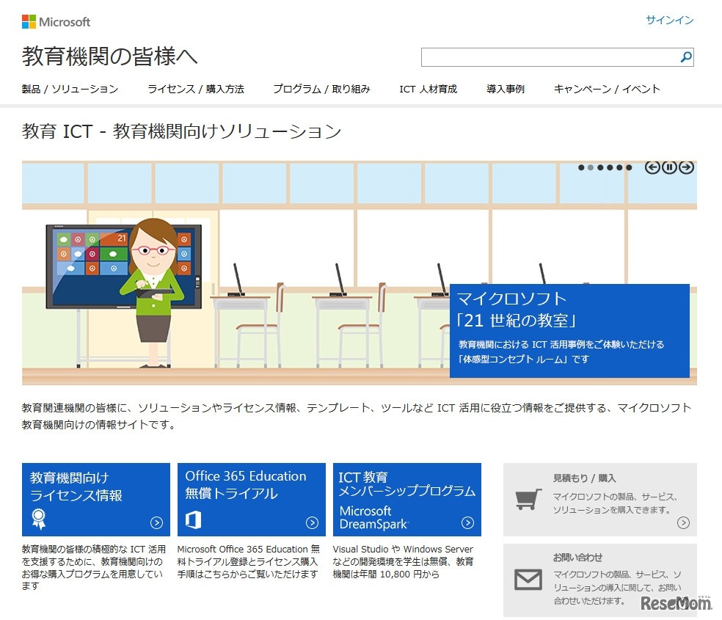722x620 pixels.
Task: Open the 製品 / ソリューション menu
Action: pyautogui.click(x=70, y=89)
